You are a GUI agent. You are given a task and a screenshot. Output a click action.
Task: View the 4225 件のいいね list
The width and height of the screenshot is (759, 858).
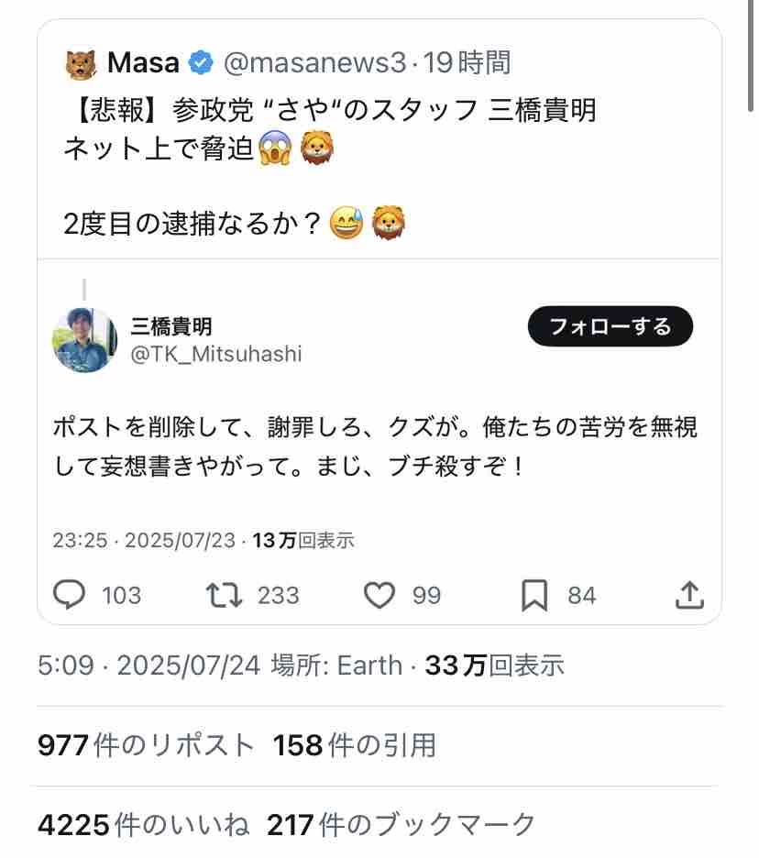click(x=143, y=825)
